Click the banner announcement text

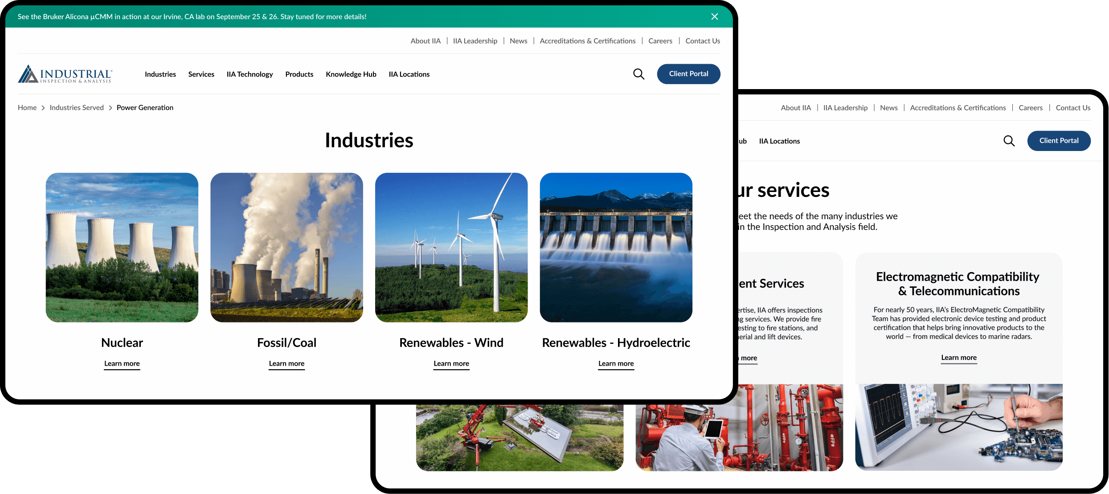[192, 17]
